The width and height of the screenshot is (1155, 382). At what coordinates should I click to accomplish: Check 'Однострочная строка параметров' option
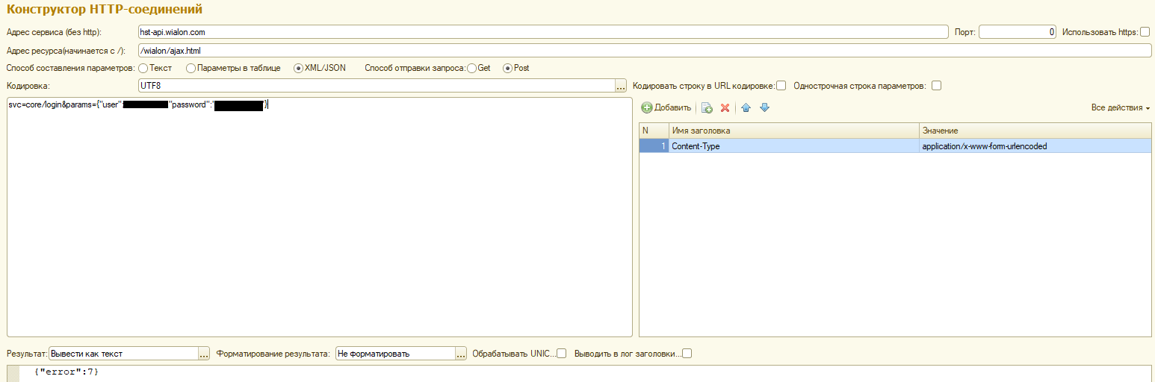click(936, 86)
